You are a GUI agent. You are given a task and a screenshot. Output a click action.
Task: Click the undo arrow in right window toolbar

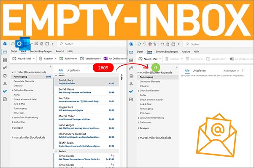coord(144,44)
